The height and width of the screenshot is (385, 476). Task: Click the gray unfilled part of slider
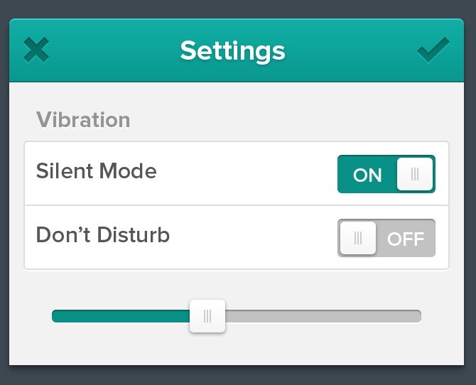click(323, 316)
